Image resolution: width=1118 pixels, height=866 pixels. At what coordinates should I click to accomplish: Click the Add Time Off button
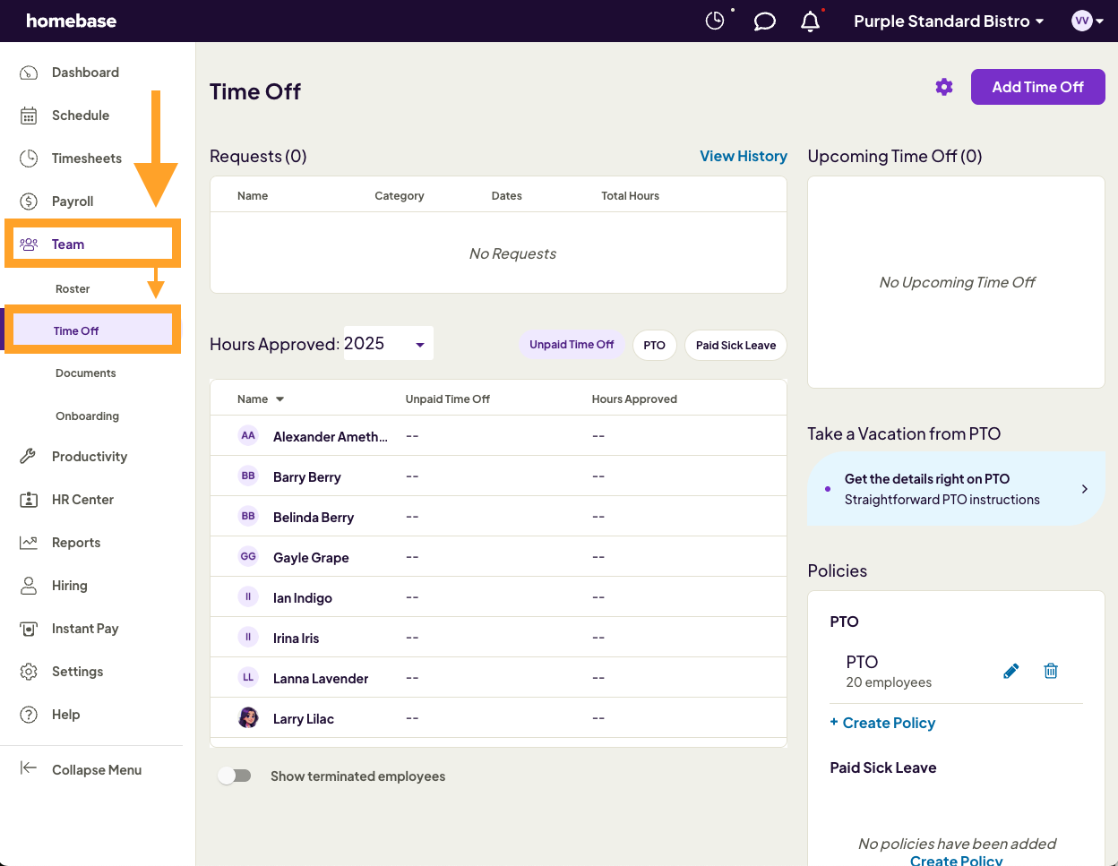pos(1037,87)
